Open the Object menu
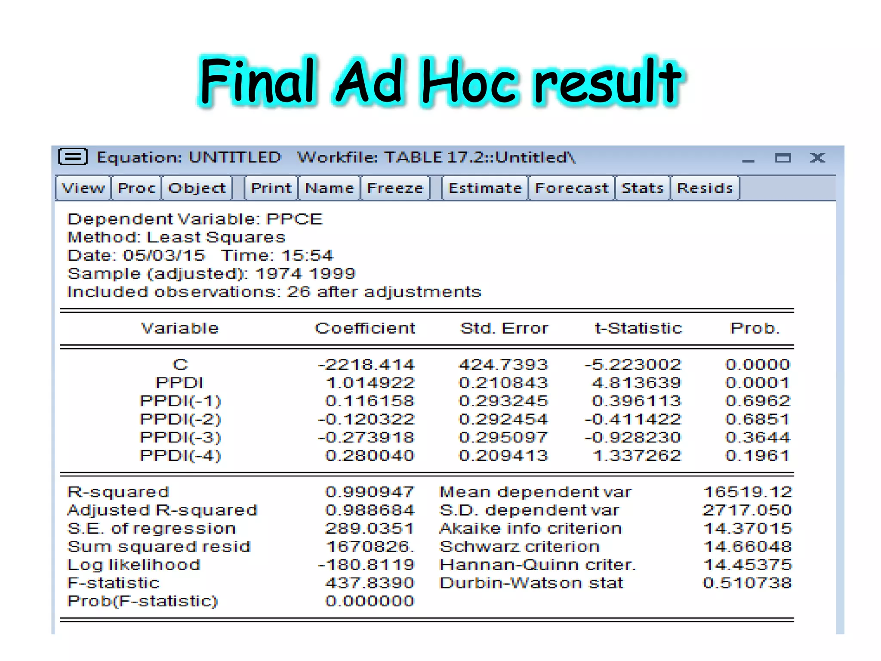The image size is (881, 661). tap(197, 188)
